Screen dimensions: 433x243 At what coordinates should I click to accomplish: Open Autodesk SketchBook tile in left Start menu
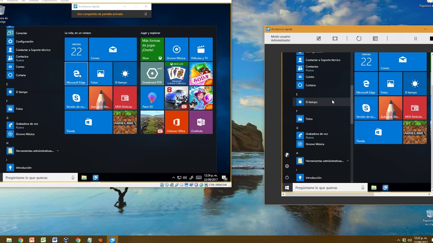pos(100,98)
